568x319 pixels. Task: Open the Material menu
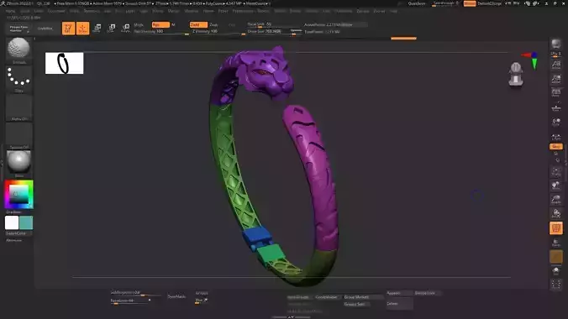pos(192,11)
